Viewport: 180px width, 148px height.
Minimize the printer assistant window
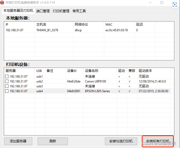click(x=150, y=3)
